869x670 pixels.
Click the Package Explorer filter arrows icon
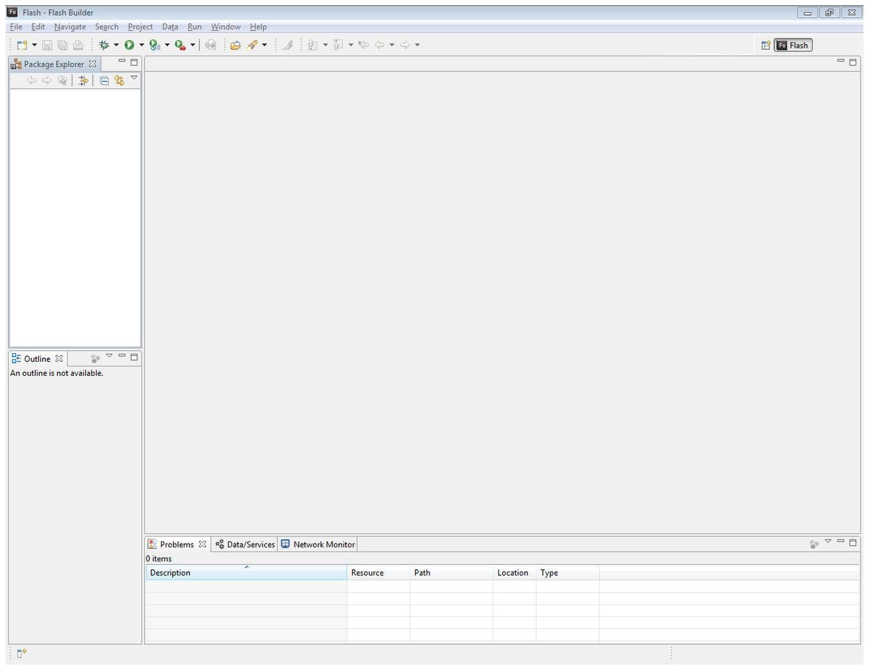tap(83, 80)
